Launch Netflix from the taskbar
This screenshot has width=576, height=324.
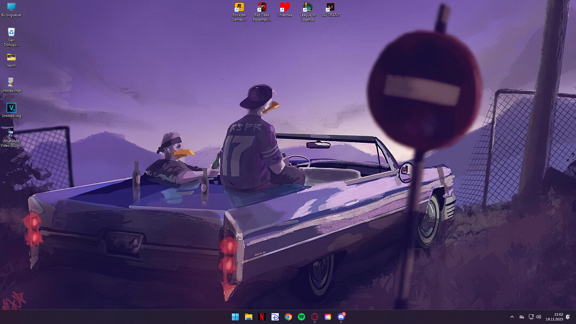(x=262, y=317)
